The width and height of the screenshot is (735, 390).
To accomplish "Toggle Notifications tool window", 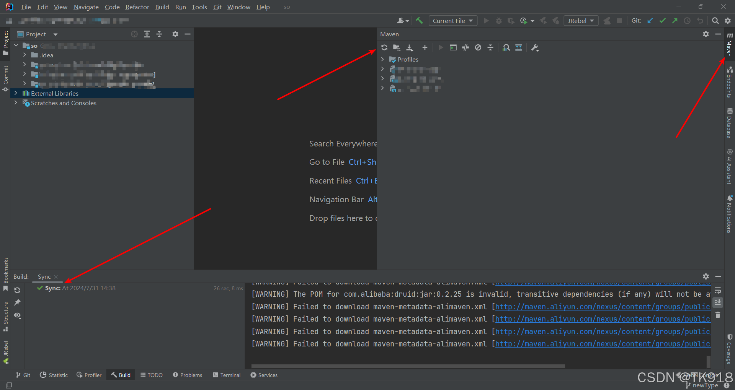I will point(729,214).
